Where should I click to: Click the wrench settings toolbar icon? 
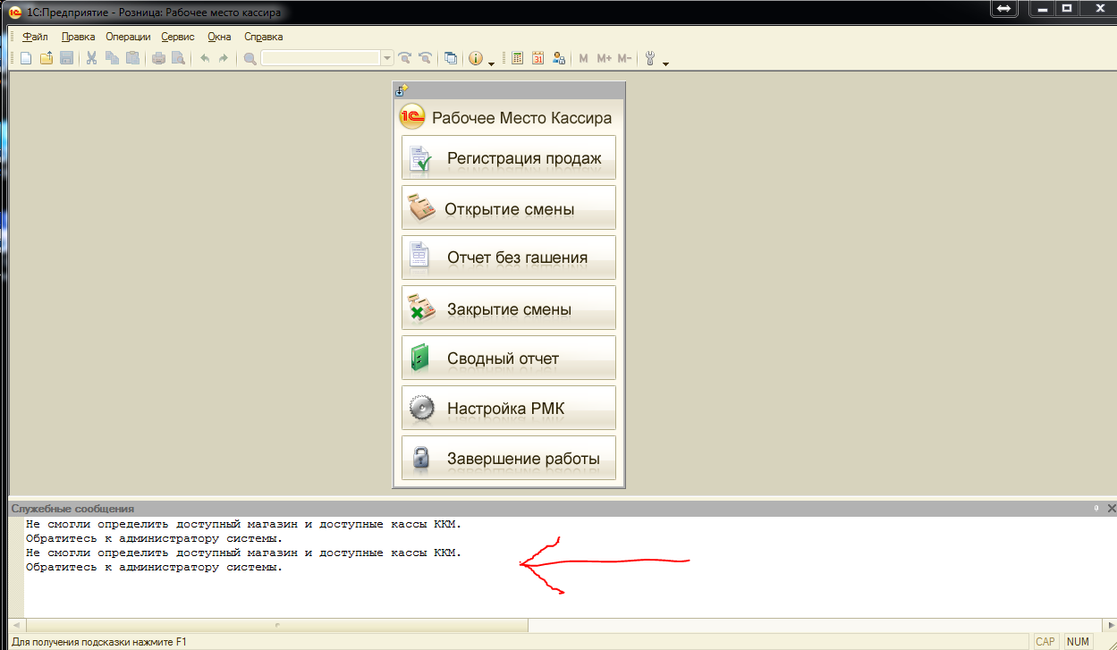coord(650,58)
